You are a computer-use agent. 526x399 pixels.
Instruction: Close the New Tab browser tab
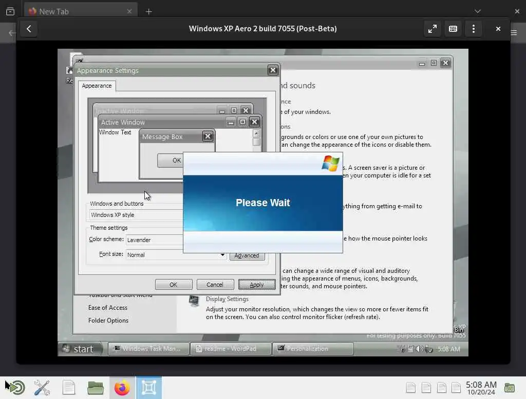[129, 11]
